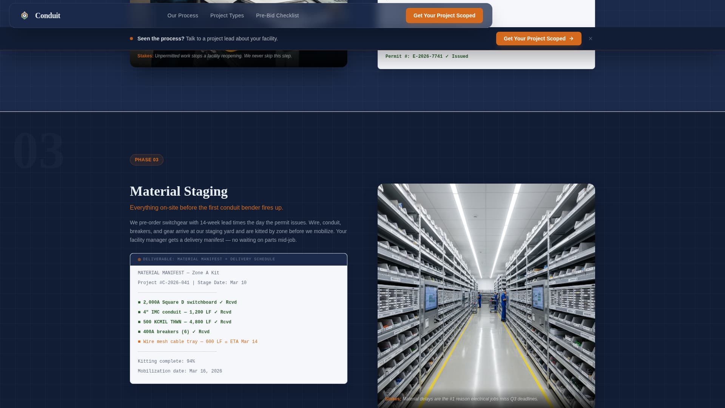Screen dimensions: 725x408
Task: Follow the 'Pre-Bid Checklist' link
Action: click(277, 15)
